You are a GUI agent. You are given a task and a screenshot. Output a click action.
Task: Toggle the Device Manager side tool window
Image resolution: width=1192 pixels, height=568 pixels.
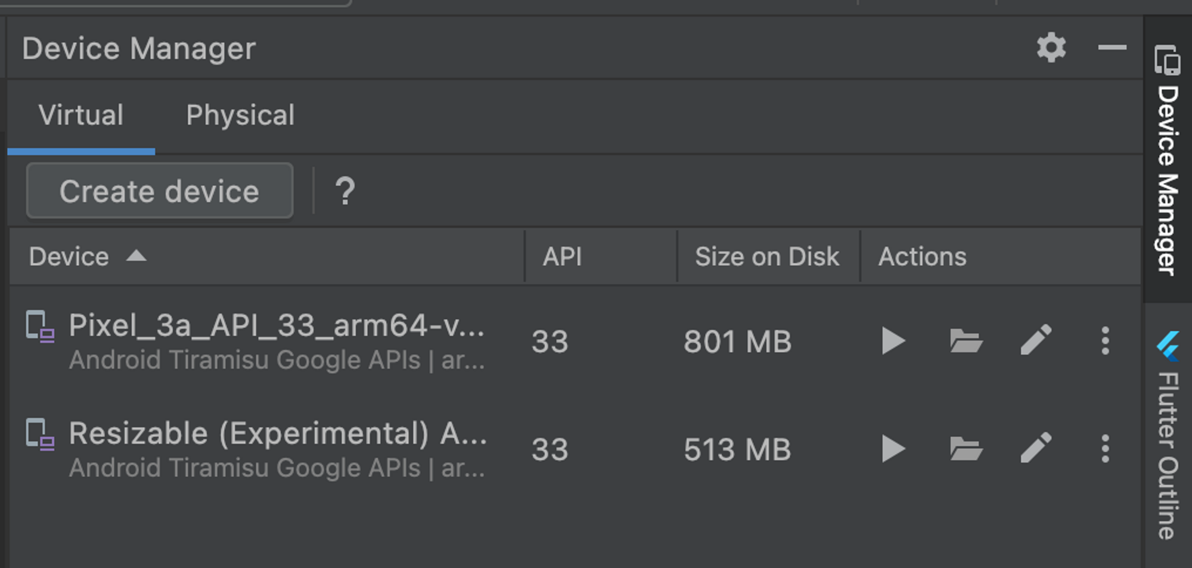click(x=1167, y=161)
